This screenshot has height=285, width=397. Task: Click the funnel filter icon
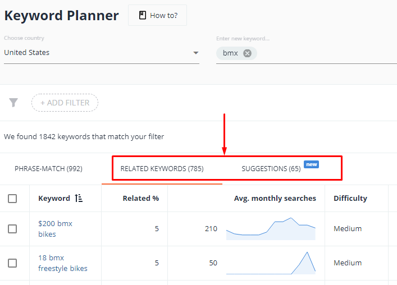13,103
